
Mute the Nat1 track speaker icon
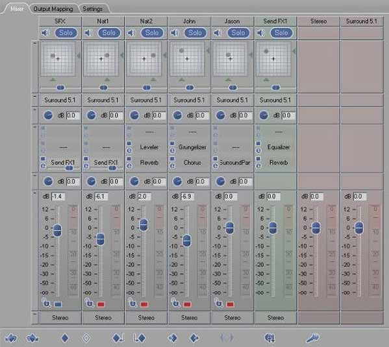[88, 32]
